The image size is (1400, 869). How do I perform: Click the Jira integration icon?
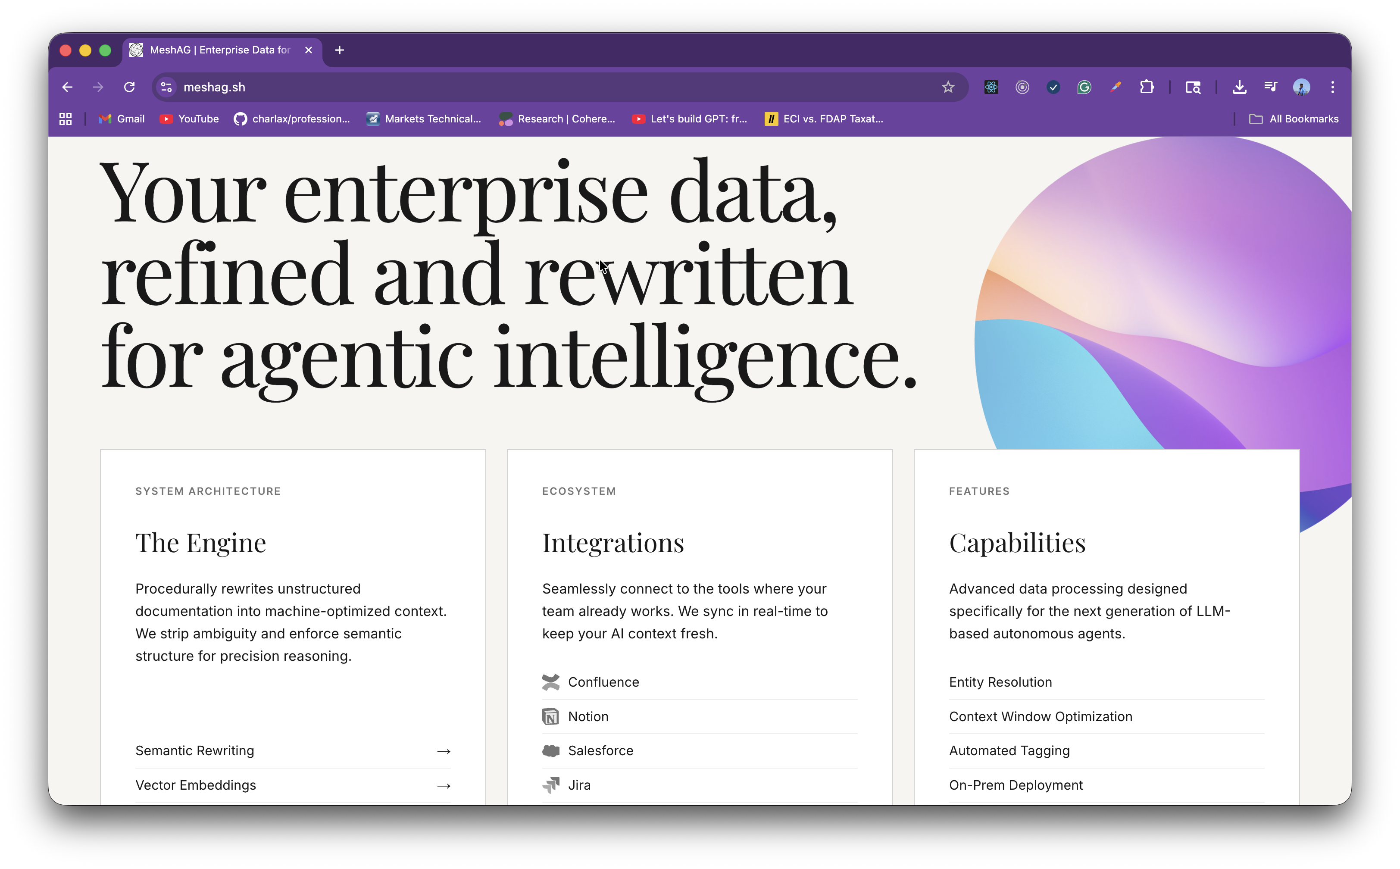click(x=551, y=785)
